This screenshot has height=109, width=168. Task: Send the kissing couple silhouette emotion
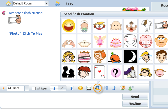pyautogui.click(x=69, y=72)
